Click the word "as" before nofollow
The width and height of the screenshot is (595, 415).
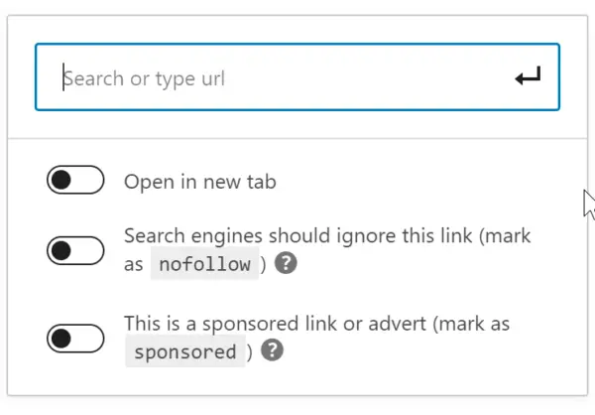[x=133, y=264]
